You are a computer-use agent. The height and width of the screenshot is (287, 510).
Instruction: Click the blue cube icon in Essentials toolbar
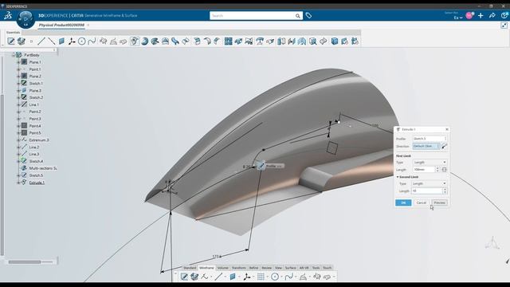click(335, 41)
